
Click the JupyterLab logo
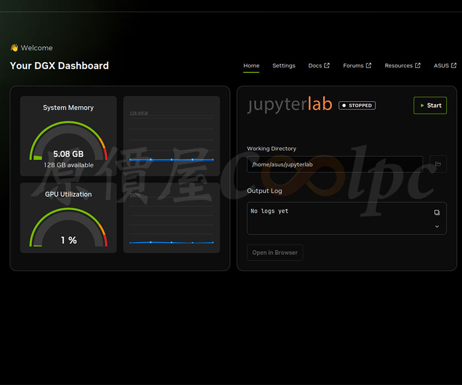click(x=289, y=104)
